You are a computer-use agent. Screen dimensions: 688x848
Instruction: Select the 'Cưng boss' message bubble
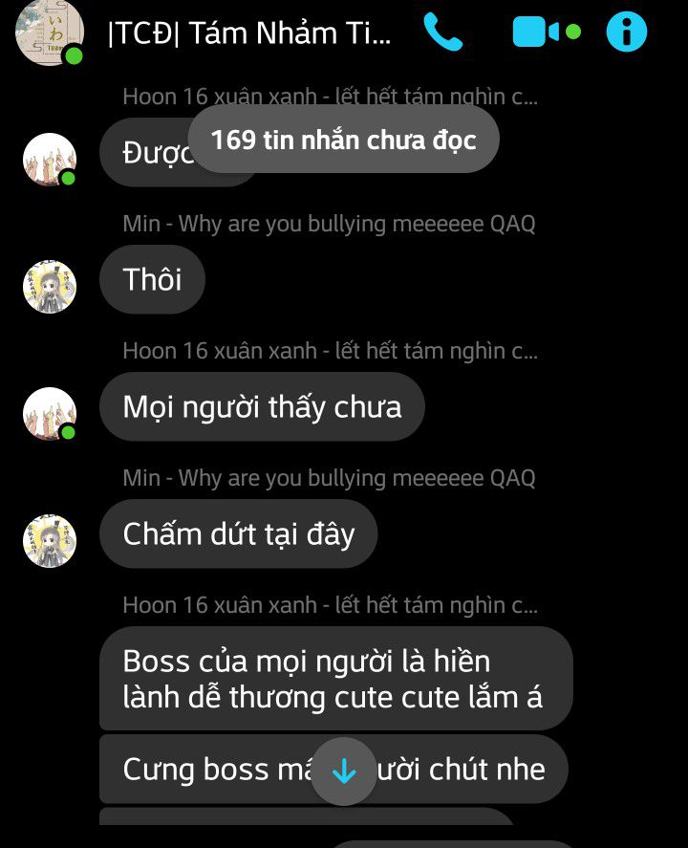[333, 769]
